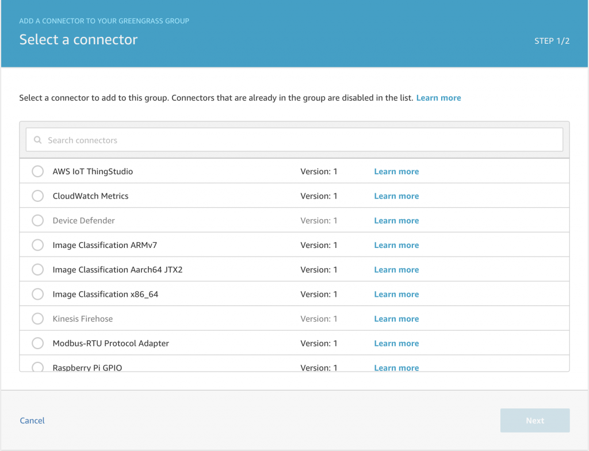Screen dimensions: 589x451
Task: Click the search magnifier icon
Action: coord(37,140)
